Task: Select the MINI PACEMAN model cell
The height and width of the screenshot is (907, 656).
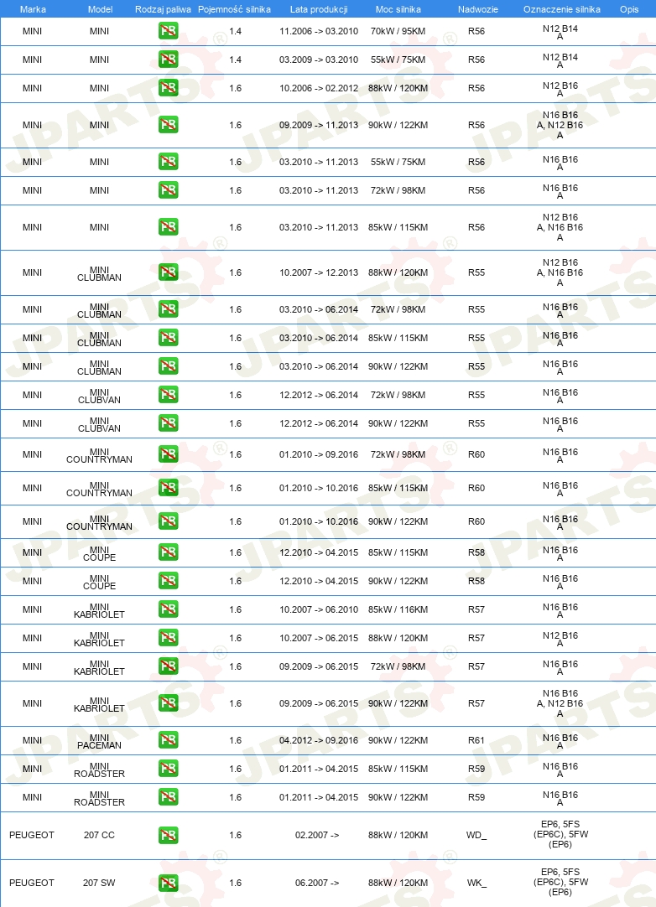Action: click(x=99, y=742)
